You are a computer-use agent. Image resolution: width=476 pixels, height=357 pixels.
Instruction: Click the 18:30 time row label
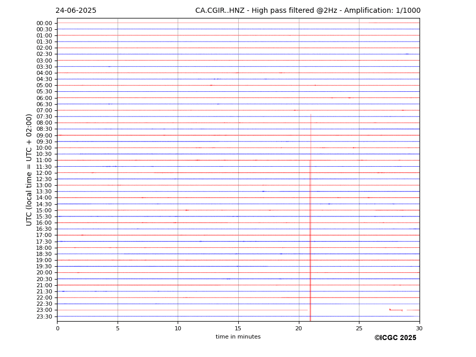[x=44, y=254]
